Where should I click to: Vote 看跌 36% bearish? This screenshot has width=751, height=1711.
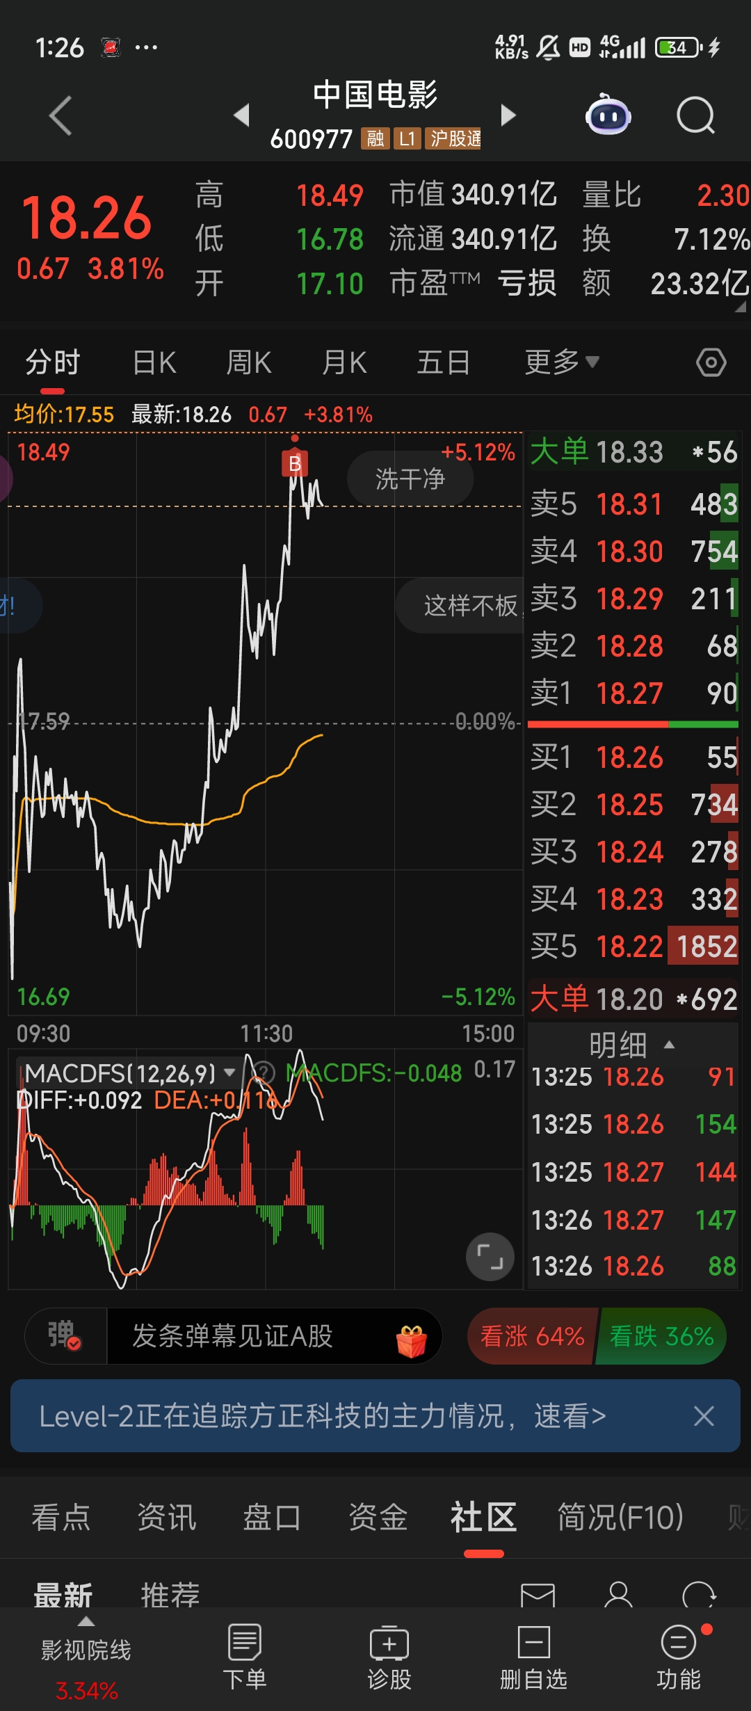[661, 1336]
